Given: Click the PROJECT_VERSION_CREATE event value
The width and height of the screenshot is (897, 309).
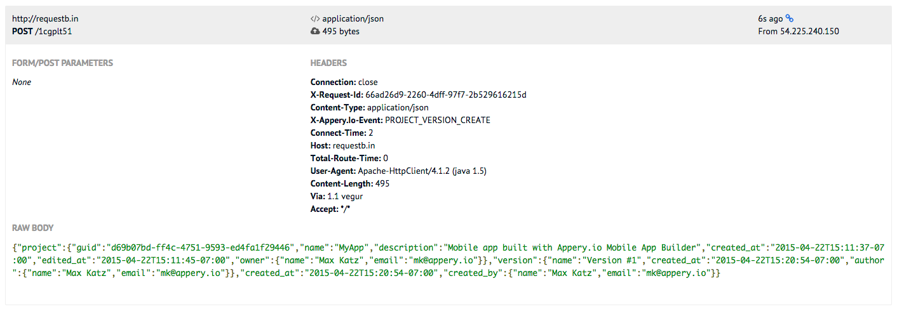Looking at the screenshot, I should [x=438, y=121].
